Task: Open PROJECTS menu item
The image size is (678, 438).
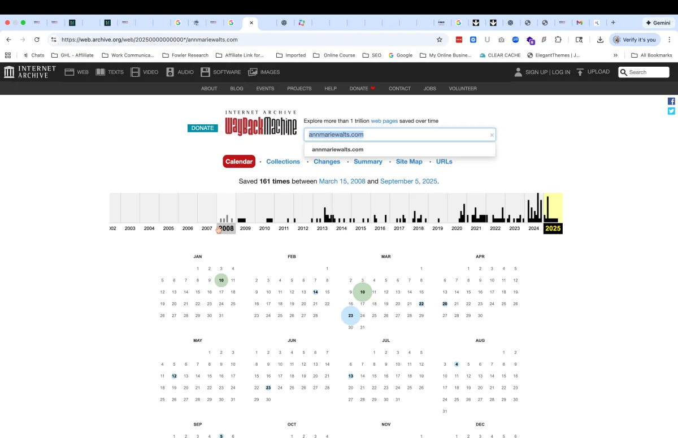Action: [x=299, y=89]
